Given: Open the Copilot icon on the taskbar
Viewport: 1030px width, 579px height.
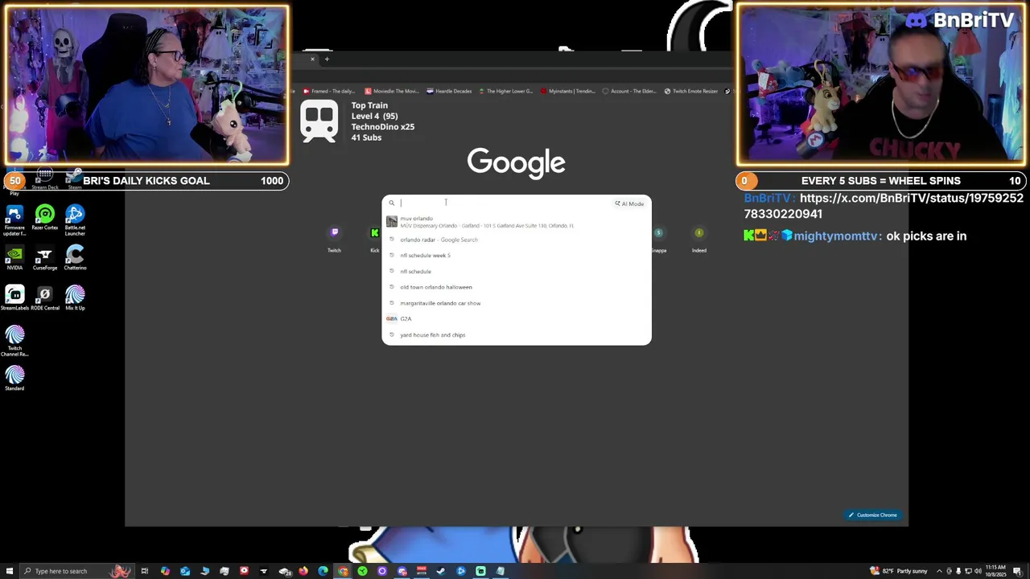Looking at the screenshot, I should [x=165, y=571].
